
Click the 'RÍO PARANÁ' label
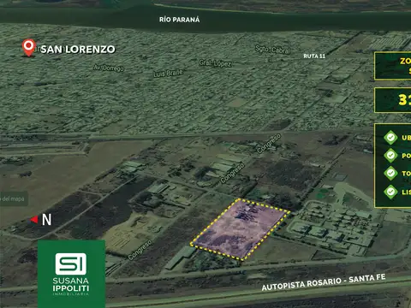180,20
